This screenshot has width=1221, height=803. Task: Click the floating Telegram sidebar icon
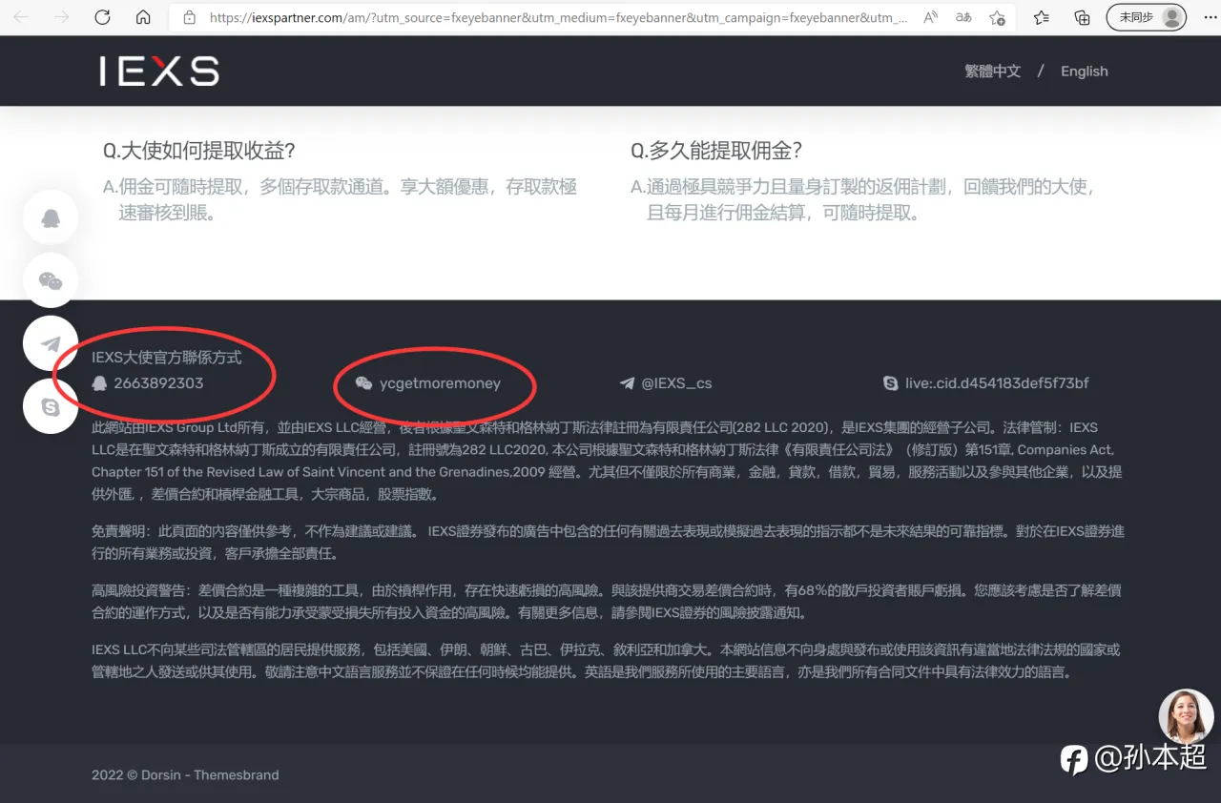click(x=51, y=343)
